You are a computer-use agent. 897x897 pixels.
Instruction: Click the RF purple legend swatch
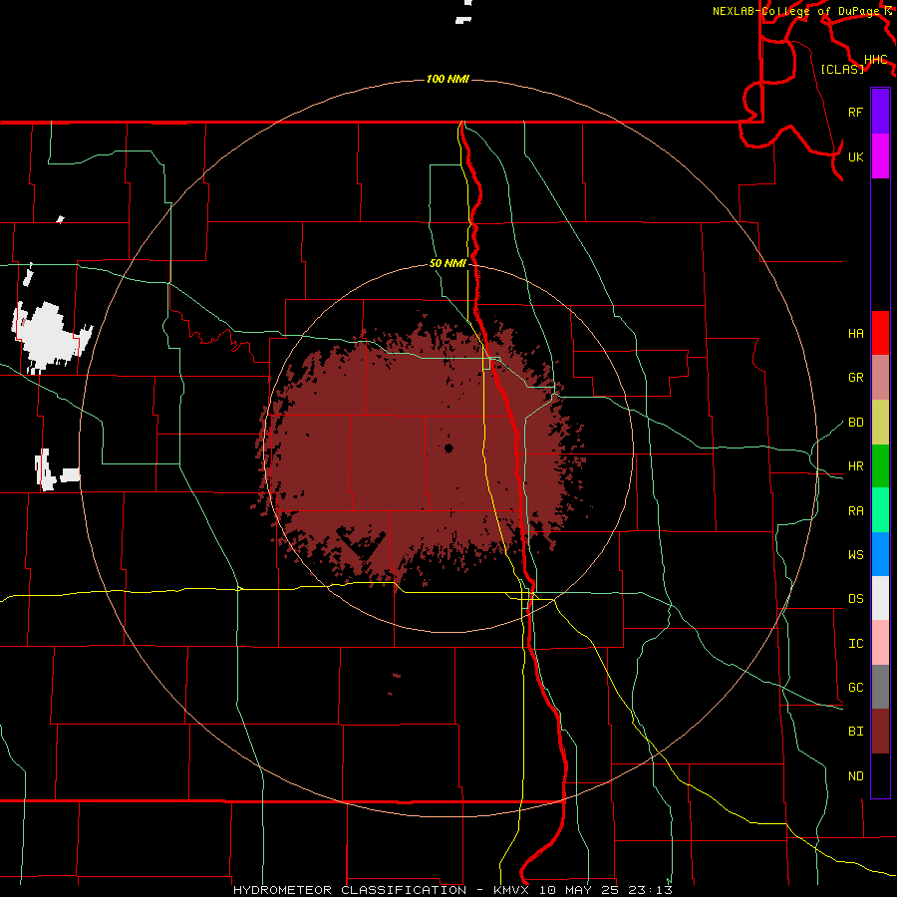[x=880, y=112]
